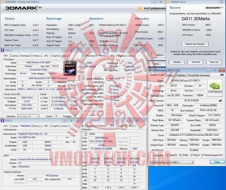
Task: Toggle the CUDA checkbox
Action: [x=180, y=155]
